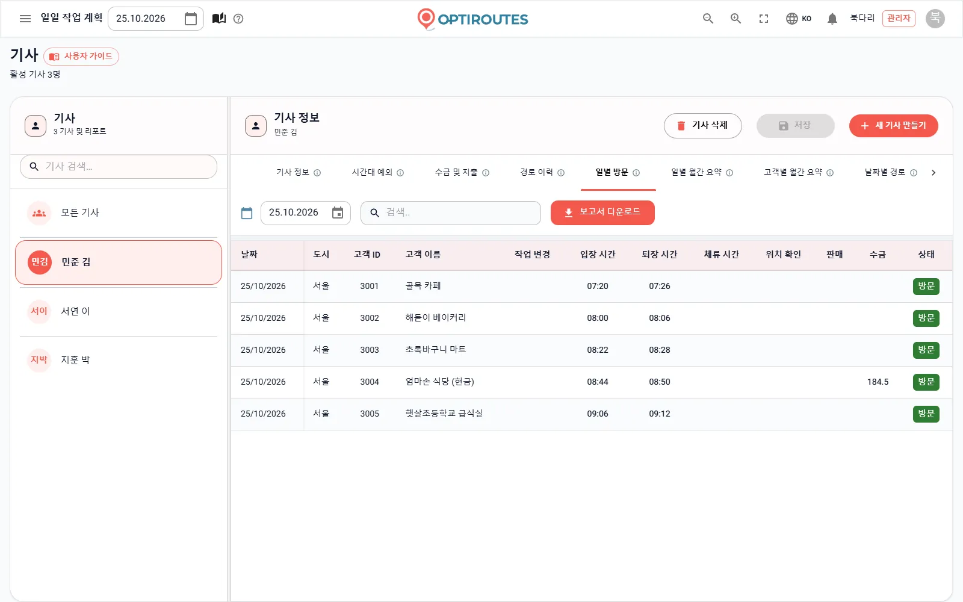
Task: Open the hamburger main menu
Action: tap(25, 19)
